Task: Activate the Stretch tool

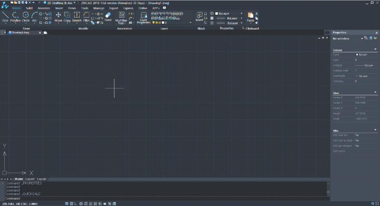Action: pos(77,17)
